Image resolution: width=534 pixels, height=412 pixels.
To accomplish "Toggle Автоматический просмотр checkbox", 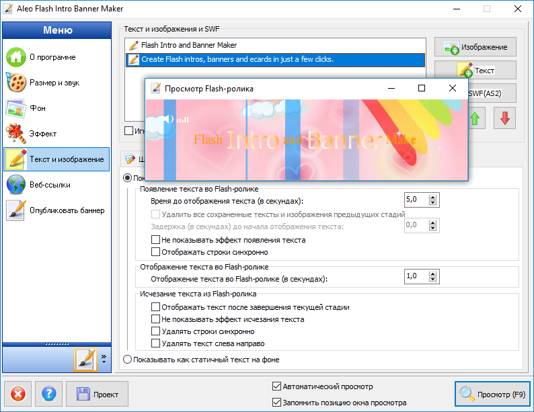I will click(x=276, y=386).
